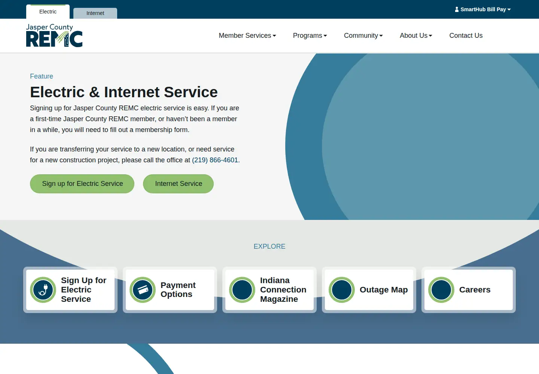Screen dimensions: 539x374
Task: Click the EXPLORE section label
Action: click(x=269, y=246)
